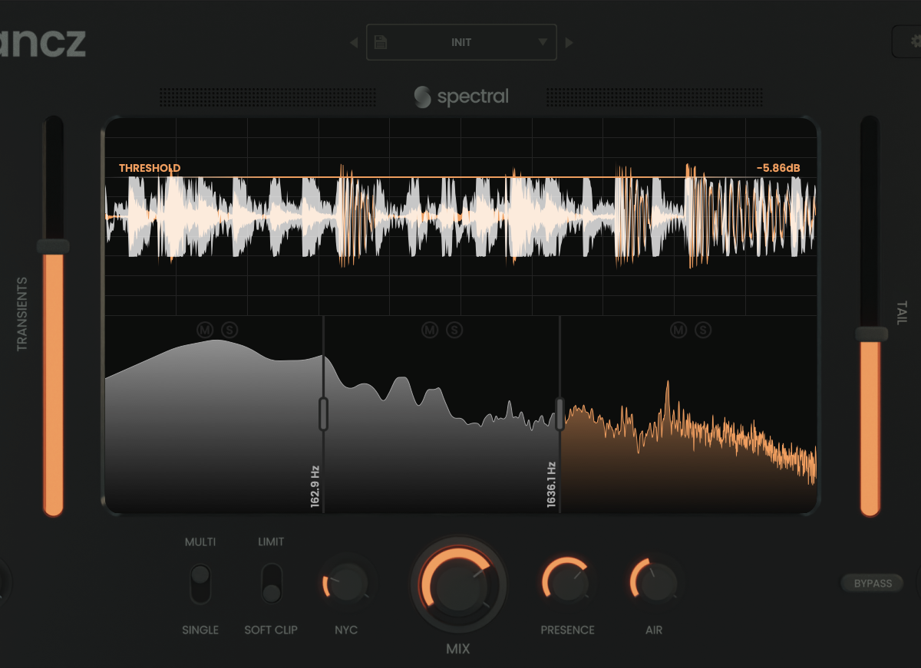Toggle the BYPASS button
The image size is (921, 668).
click(x=873, y=583)
